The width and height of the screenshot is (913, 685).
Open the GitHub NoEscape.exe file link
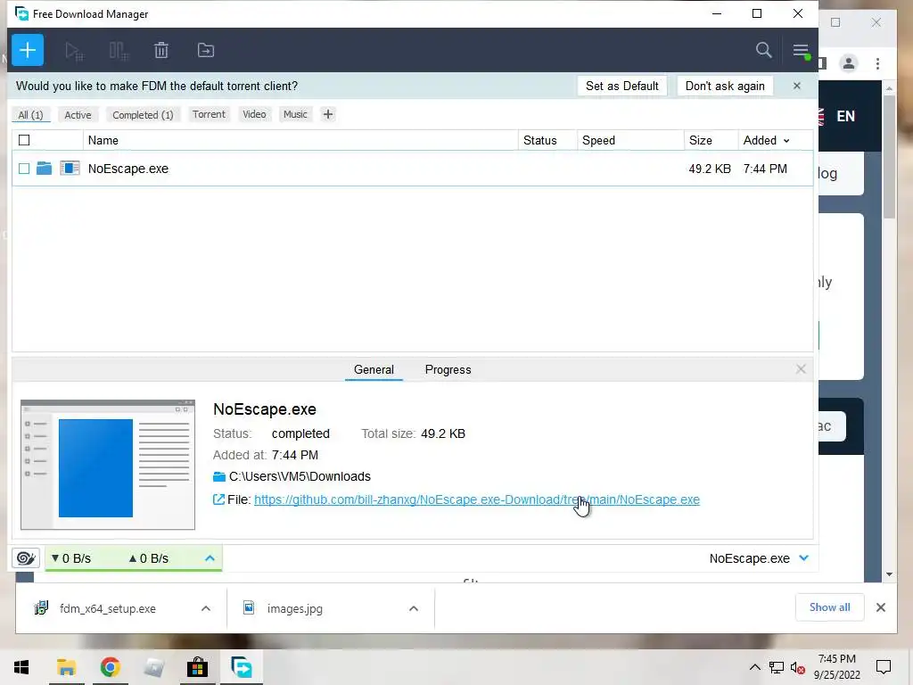pos(477,499)
